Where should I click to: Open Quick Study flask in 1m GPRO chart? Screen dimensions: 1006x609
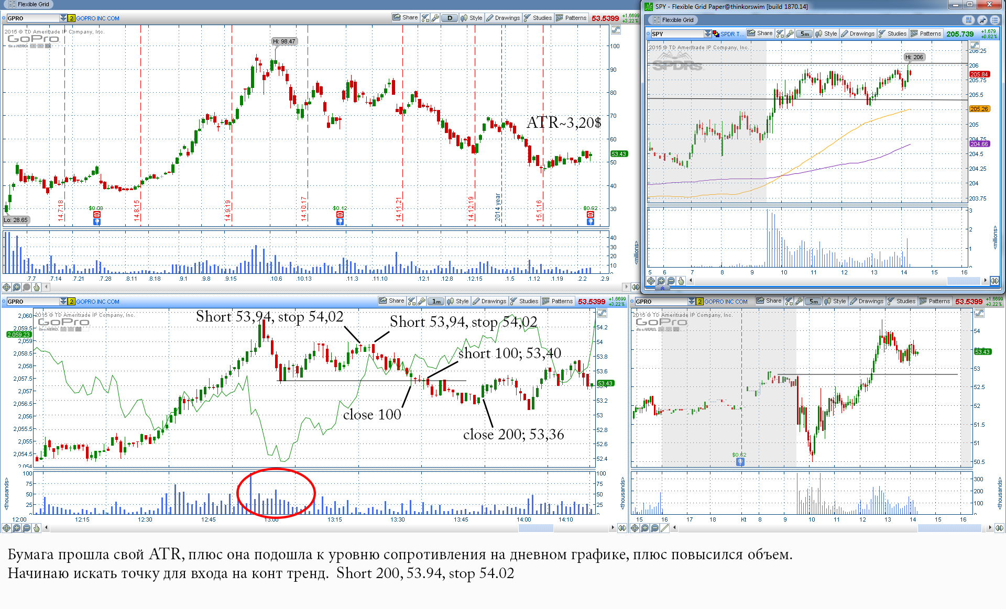tap(412, 301)
